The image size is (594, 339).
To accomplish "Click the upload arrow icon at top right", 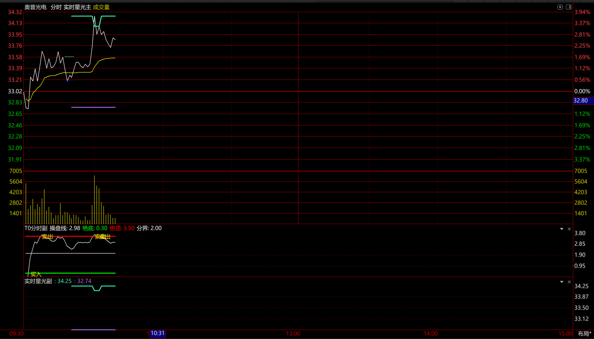I will coord(560,7).
